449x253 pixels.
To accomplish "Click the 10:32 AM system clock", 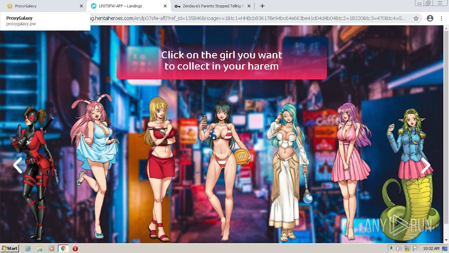I will pos(431,248).
